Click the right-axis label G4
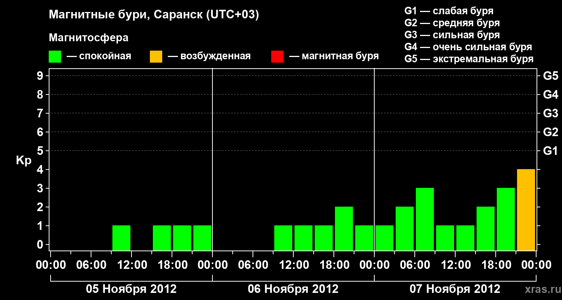Viewport: 562px width, 300px height. pyautogui.click(x=550, y=94)
